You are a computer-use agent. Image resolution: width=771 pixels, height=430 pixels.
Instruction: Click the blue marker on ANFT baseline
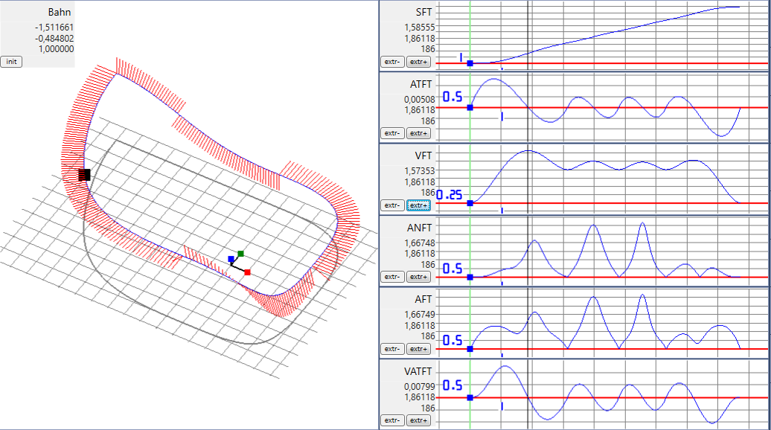click(470, 277)
